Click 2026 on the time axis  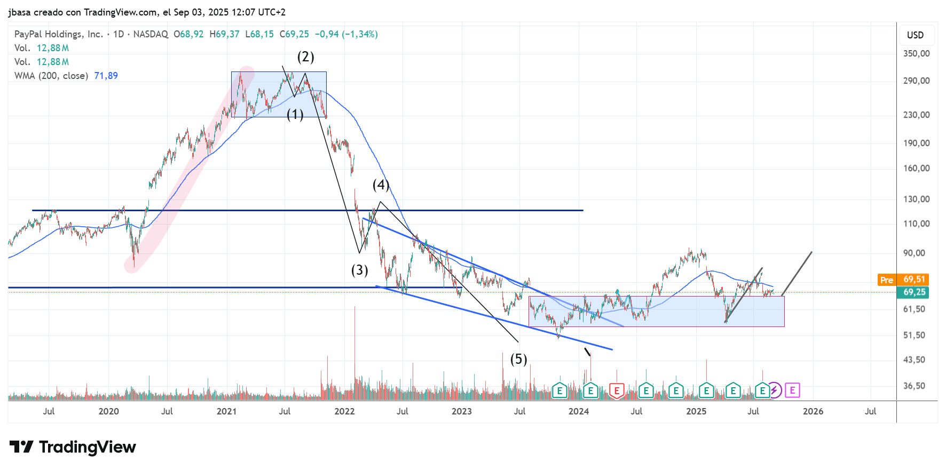(813, 411)
